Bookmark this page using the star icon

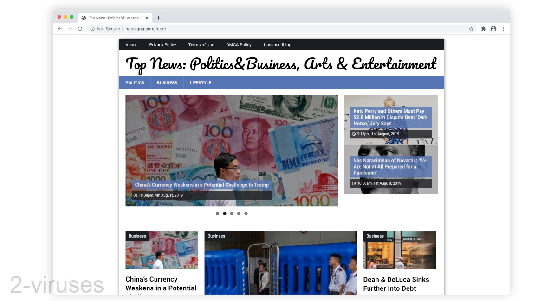tap(471, 28)
